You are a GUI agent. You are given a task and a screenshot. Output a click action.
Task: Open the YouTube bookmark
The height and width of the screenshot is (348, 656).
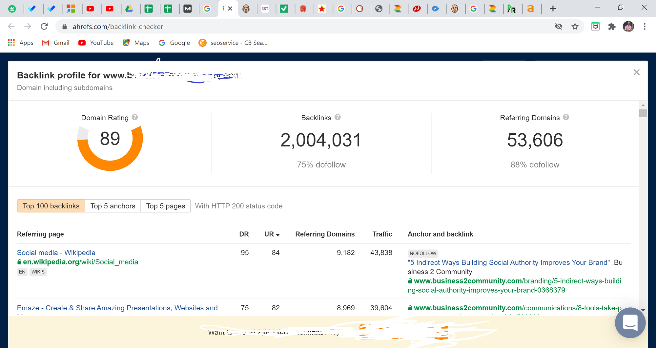(x=95, y=43)
